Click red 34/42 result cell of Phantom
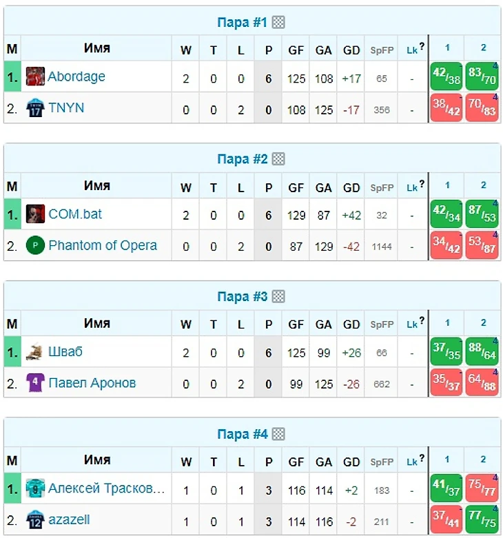This screenshot has width=503, height=538. pyautogui.click(x=446, y=246)
